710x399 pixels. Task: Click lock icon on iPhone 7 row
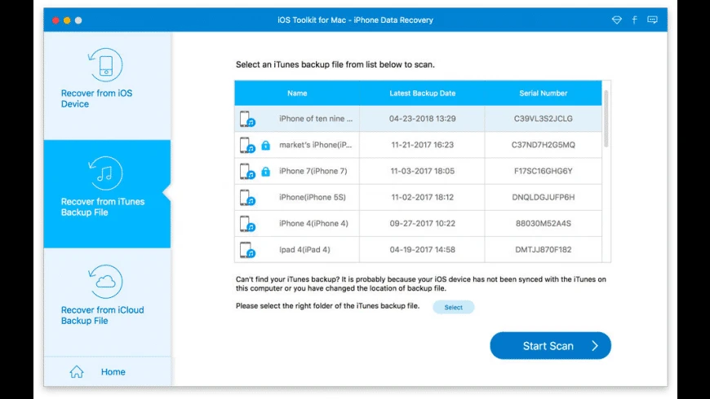point(266,171)
